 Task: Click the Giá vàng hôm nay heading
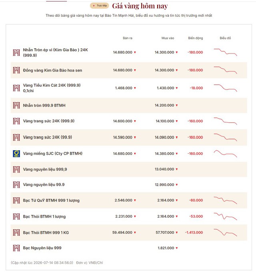point(140,6)
